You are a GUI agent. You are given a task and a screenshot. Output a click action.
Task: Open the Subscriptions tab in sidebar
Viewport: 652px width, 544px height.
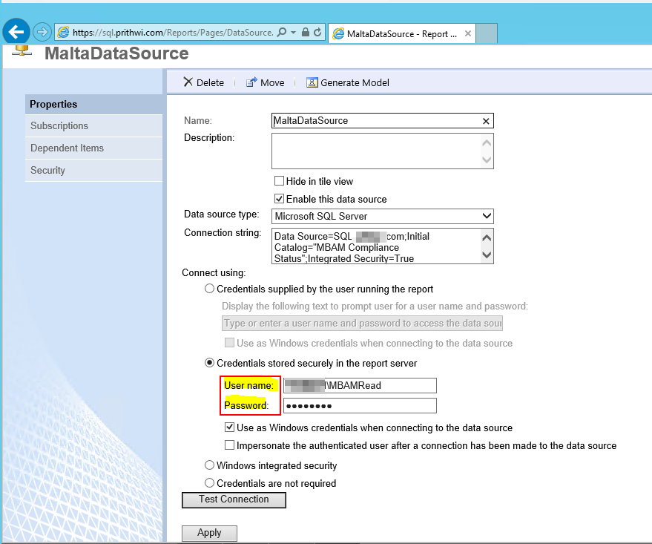coord(59,126)
